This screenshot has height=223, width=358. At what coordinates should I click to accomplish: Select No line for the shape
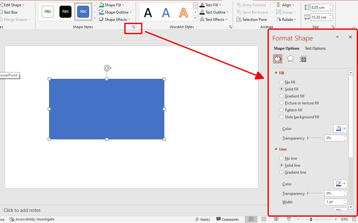[x=281, y=158]
